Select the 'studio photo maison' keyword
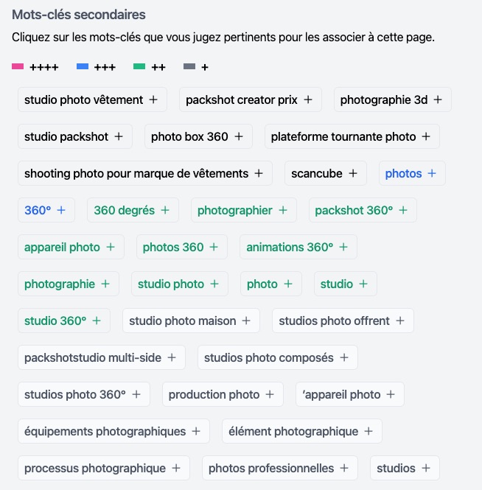 tap(190, 321)
